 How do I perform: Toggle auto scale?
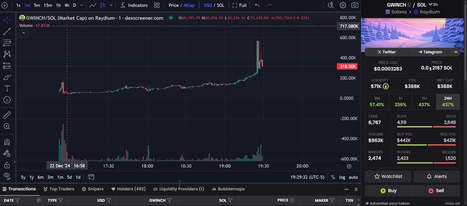[x=353, y=177]
